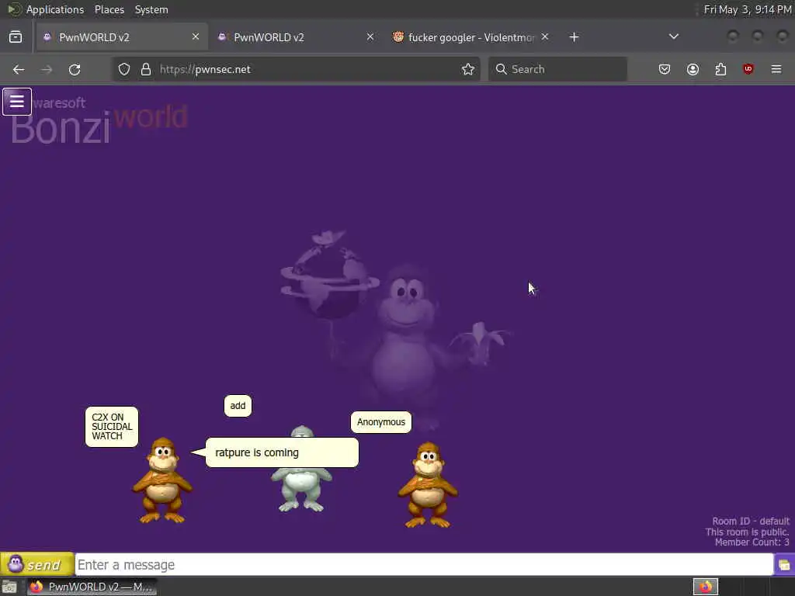Click the PwnWORLD v2 taskbar window button

click(92, 587)
